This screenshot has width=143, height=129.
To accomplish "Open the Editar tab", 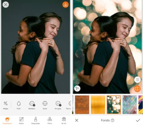I will pos(21,121).
